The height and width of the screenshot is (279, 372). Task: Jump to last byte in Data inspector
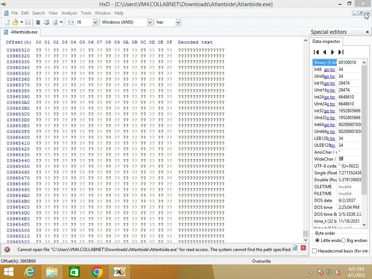point(341,52)
